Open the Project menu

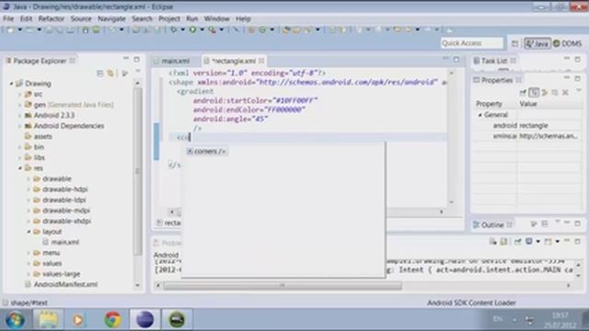click(x=169, y=18)
